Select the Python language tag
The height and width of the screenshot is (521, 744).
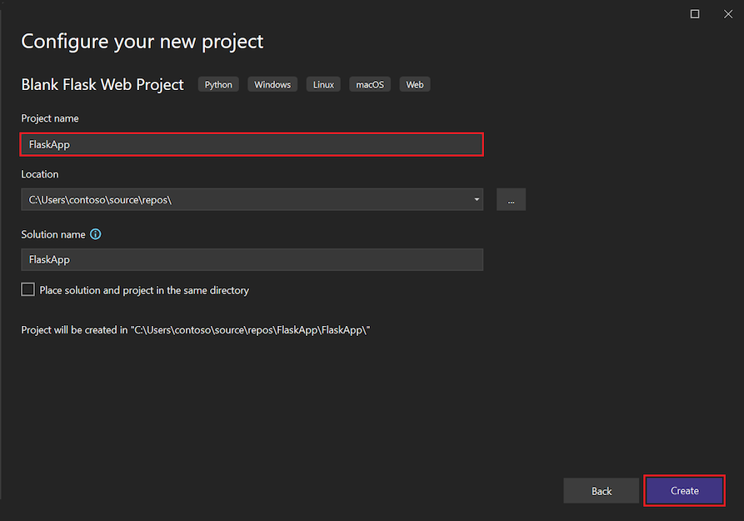click(217, 83)
